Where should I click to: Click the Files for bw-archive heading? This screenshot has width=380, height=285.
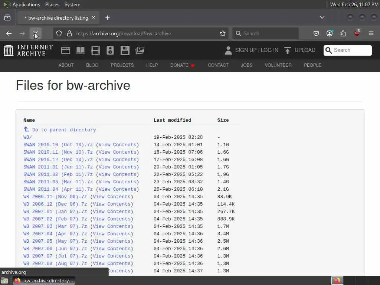(73, 85)
